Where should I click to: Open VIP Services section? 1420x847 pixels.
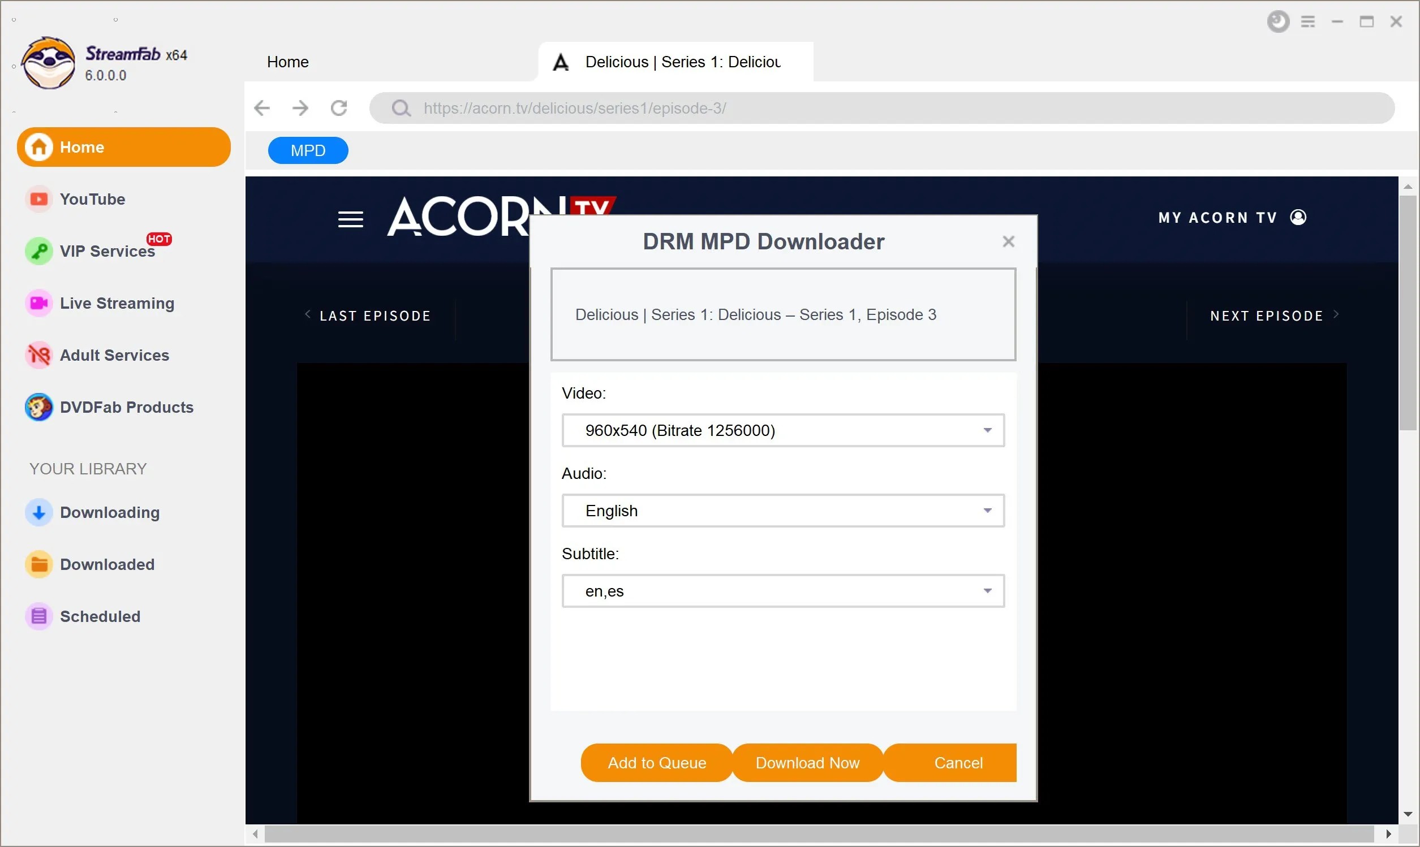tap(108, 251)
